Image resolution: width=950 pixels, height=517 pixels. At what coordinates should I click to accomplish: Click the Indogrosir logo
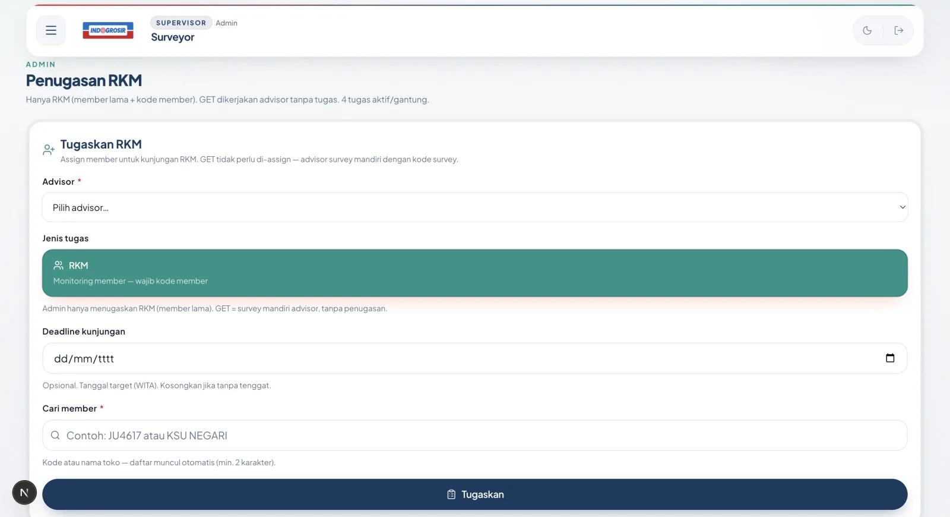pyautogui.click(x=108, y=30)
